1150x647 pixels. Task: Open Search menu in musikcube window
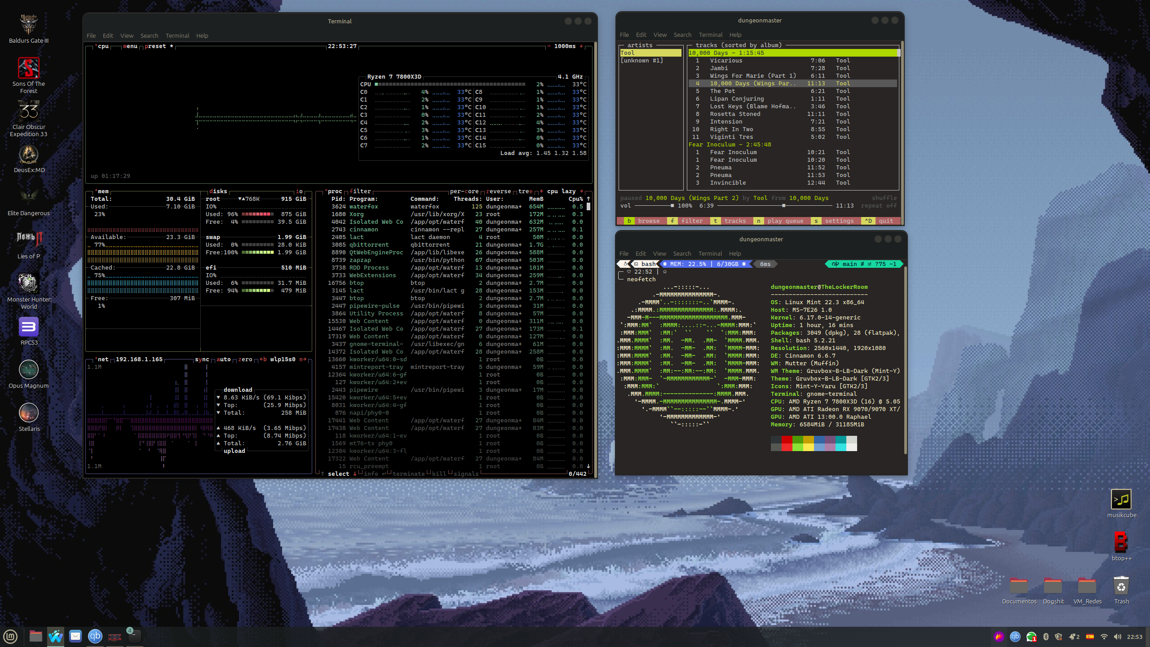point(682,35)
